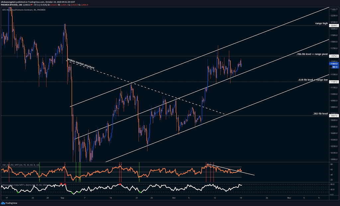Open Money Flow Index MTF + Alerts legend
Screen dimensions: 340x206
[x=24, y=185]
